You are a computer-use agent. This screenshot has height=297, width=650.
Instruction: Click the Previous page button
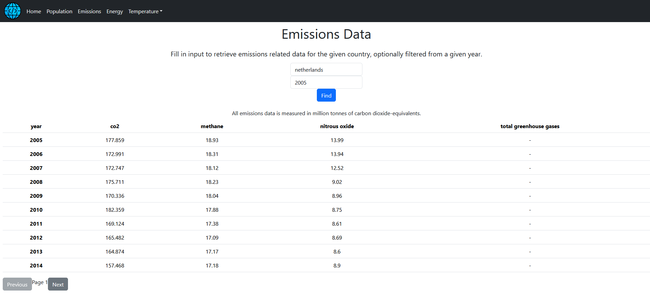(17, 284)
